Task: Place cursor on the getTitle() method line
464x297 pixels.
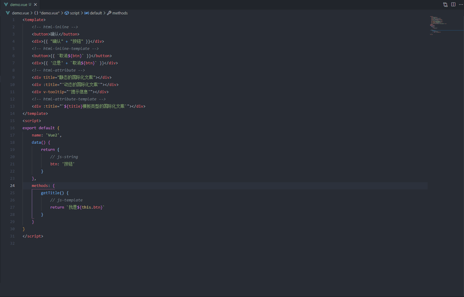Action: (x=55, y=193)
